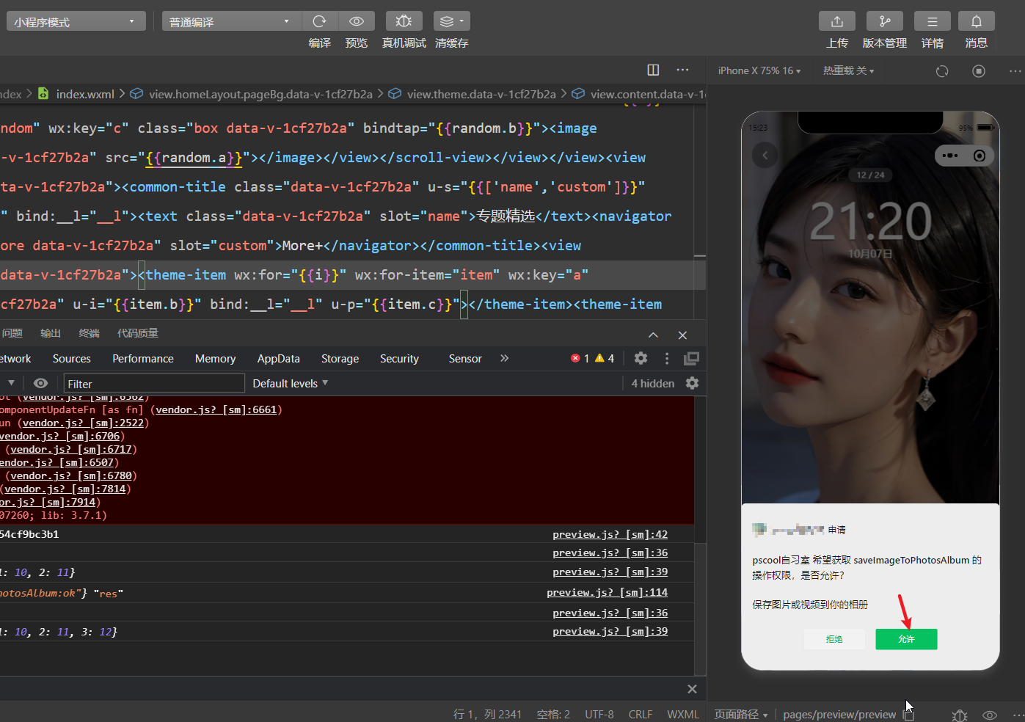Click the clear cache layers icon

click(x=447, y=21)
